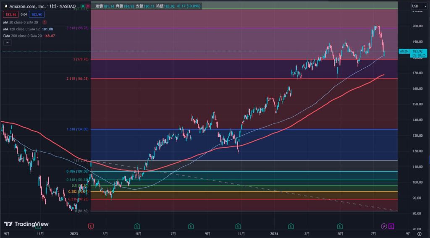Click the 05:18:25 bar countdown timer
430x238 pixels.
point(418,55)
